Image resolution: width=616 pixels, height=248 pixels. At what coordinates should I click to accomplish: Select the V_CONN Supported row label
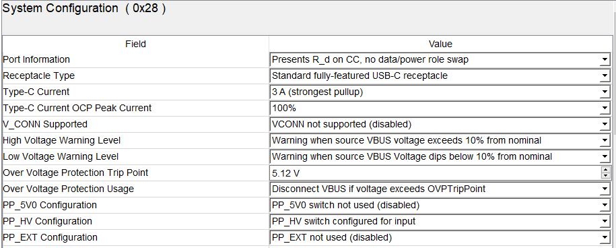pos(45,124)
